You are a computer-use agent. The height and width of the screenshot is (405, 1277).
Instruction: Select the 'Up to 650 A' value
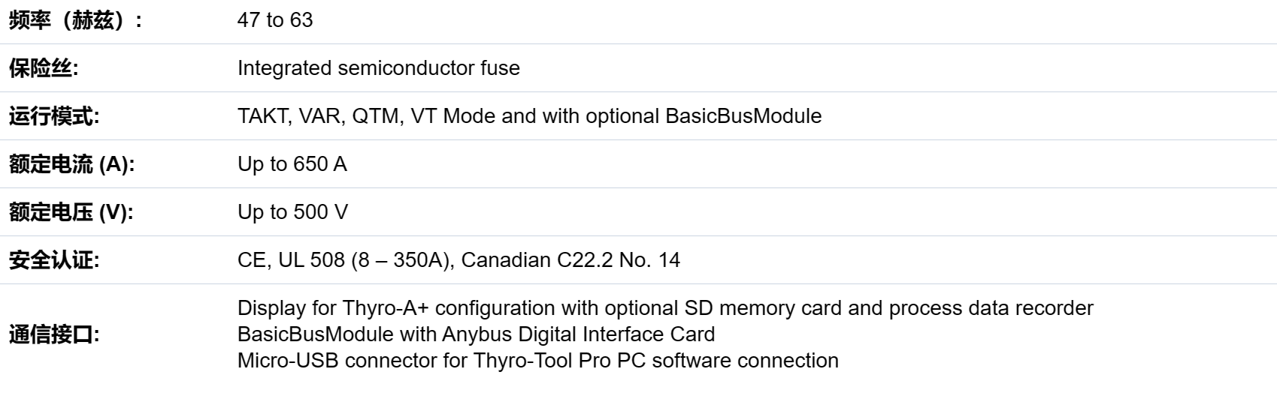(x=292, y=164)
